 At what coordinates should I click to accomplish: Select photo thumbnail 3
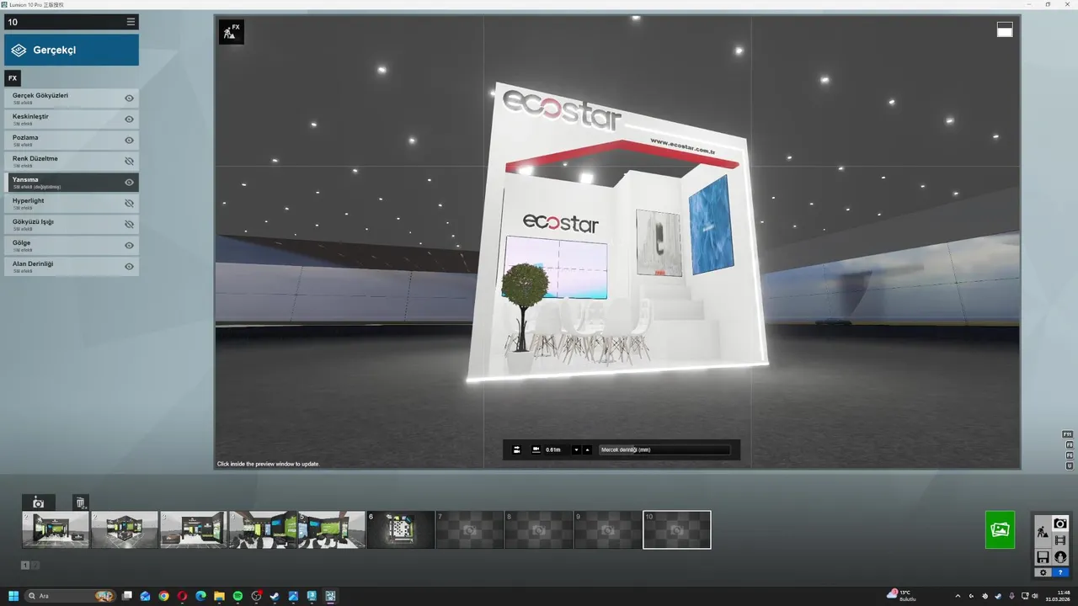194,529
